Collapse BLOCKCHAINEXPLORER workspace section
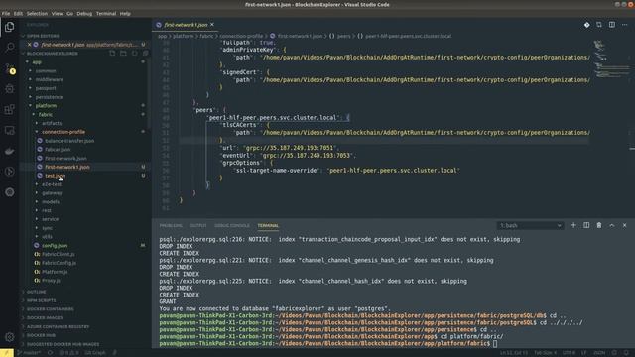Viewport: 635px width, 357px height. 52,53
